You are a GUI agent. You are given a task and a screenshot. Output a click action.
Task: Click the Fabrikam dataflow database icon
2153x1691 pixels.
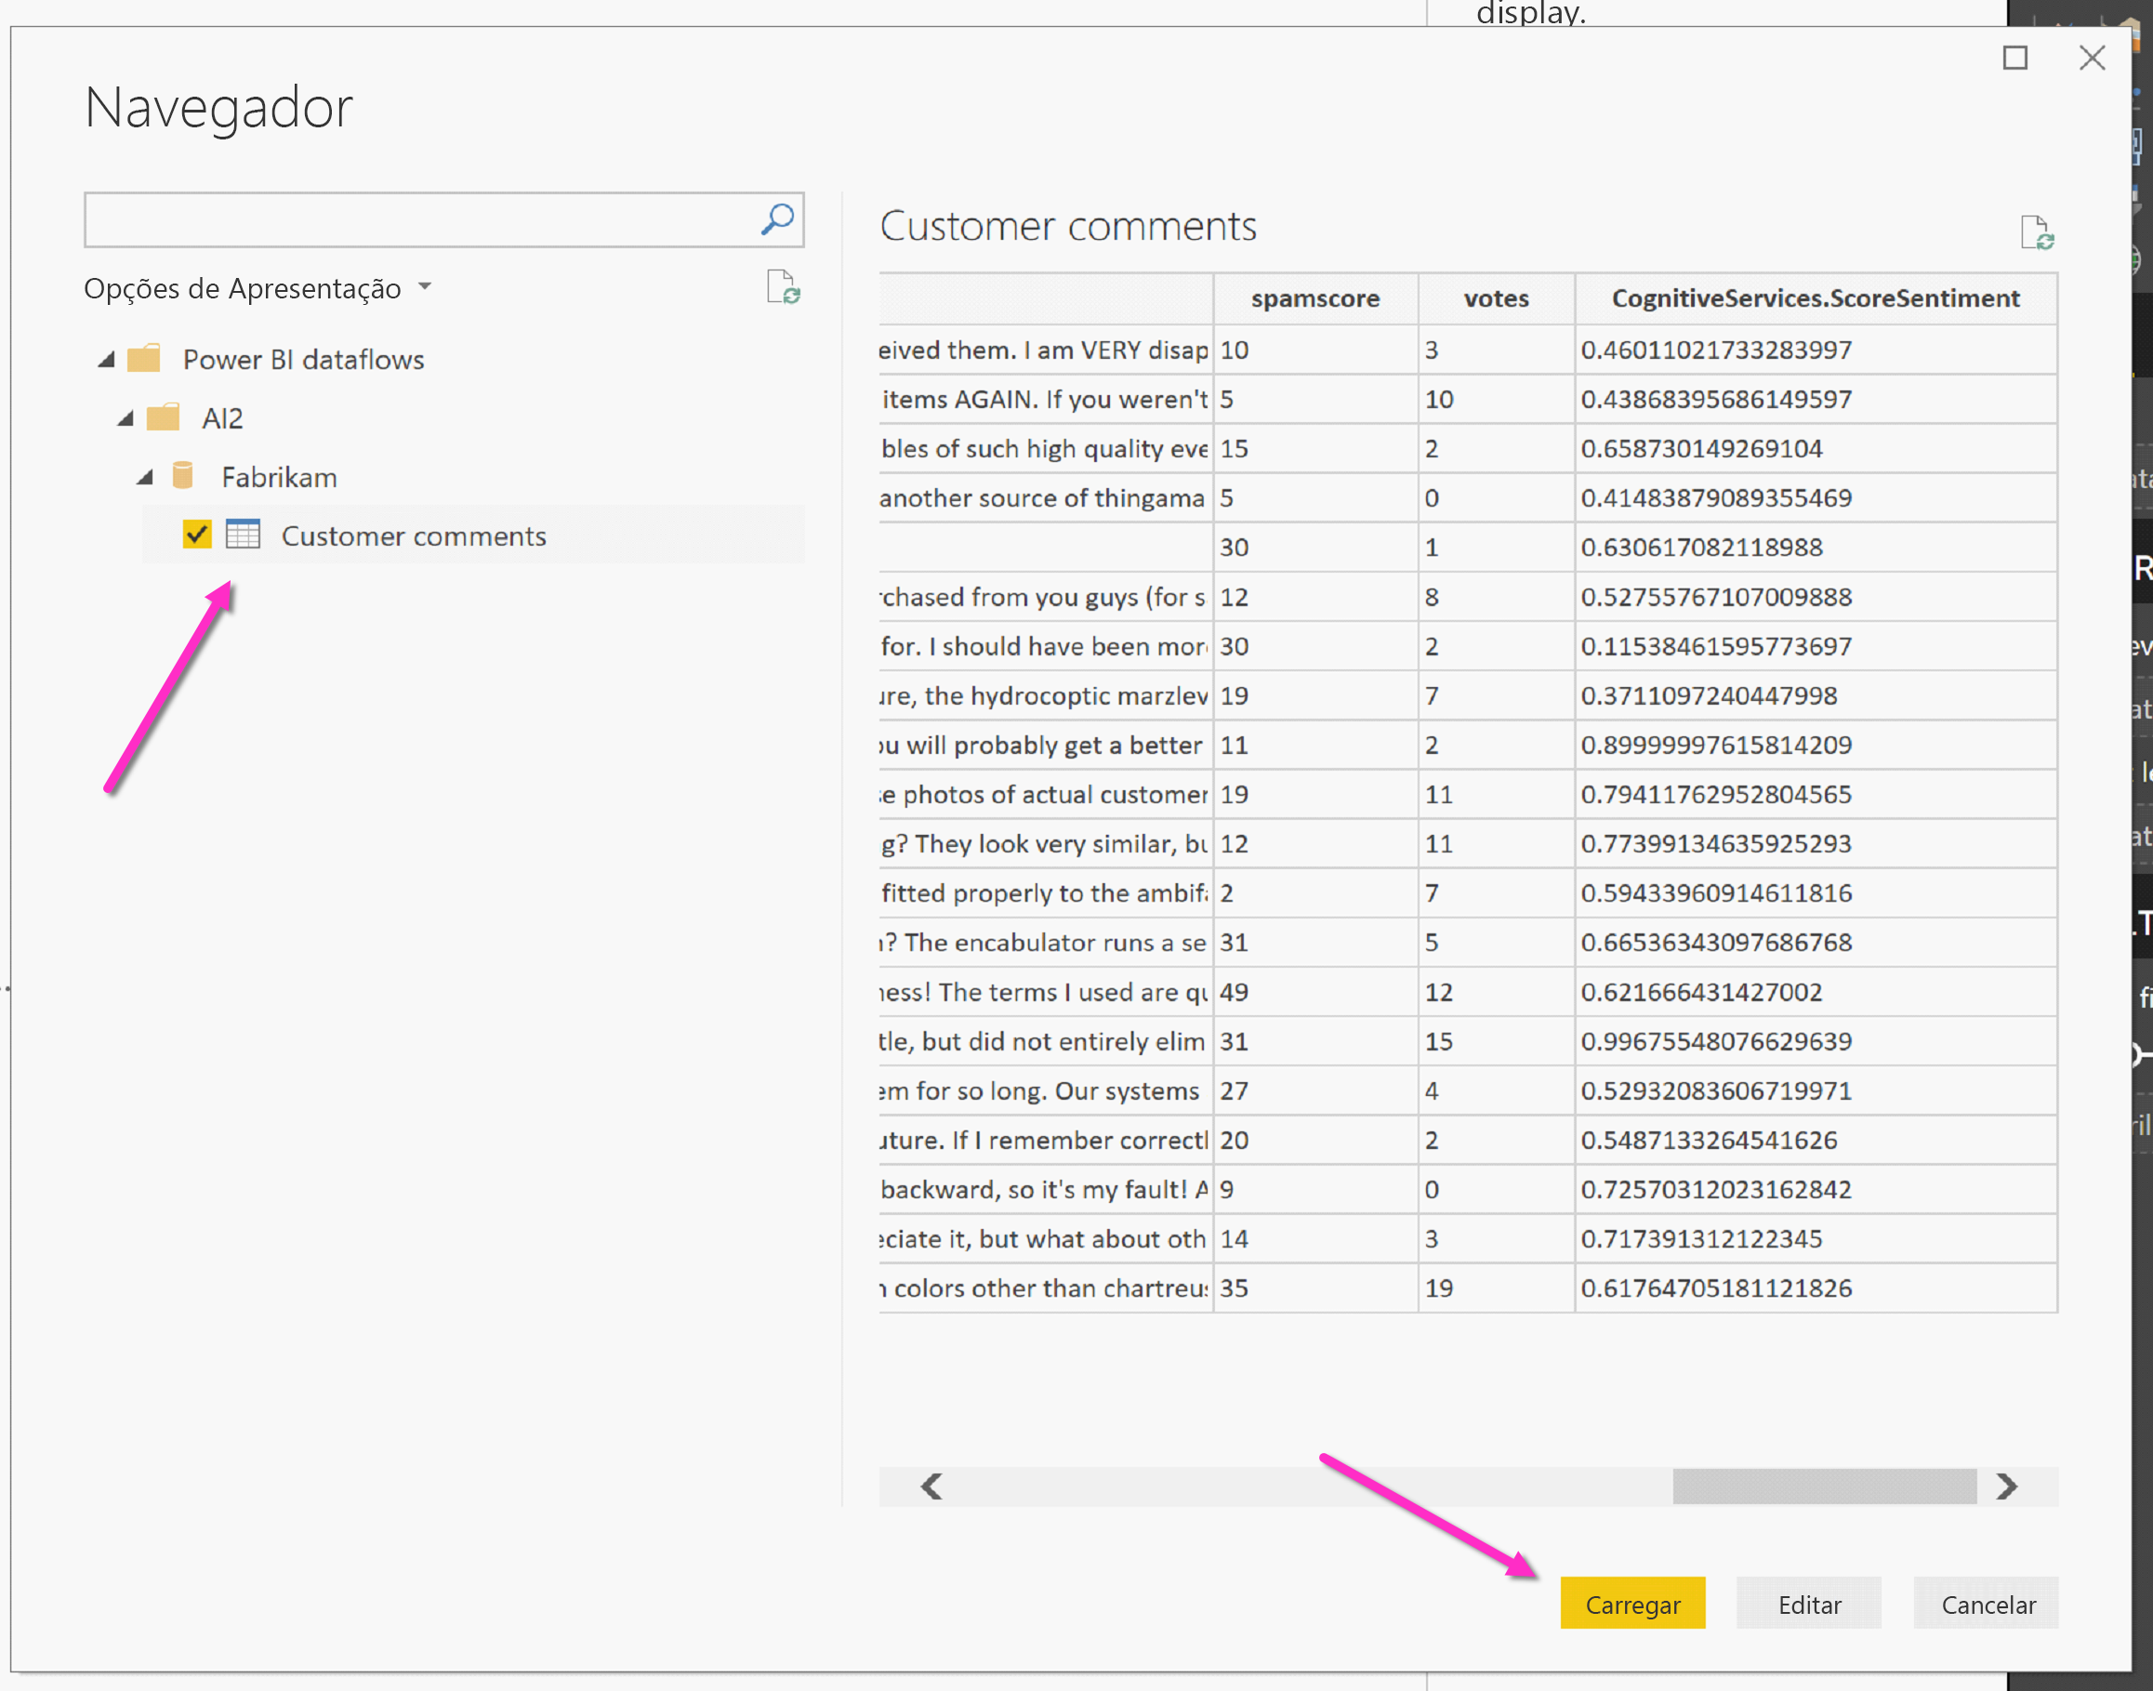click(x=184, y=476)
